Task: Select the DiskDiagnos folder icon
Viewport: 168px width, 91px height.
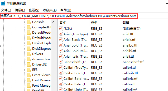Action: (x=29, y=49)
